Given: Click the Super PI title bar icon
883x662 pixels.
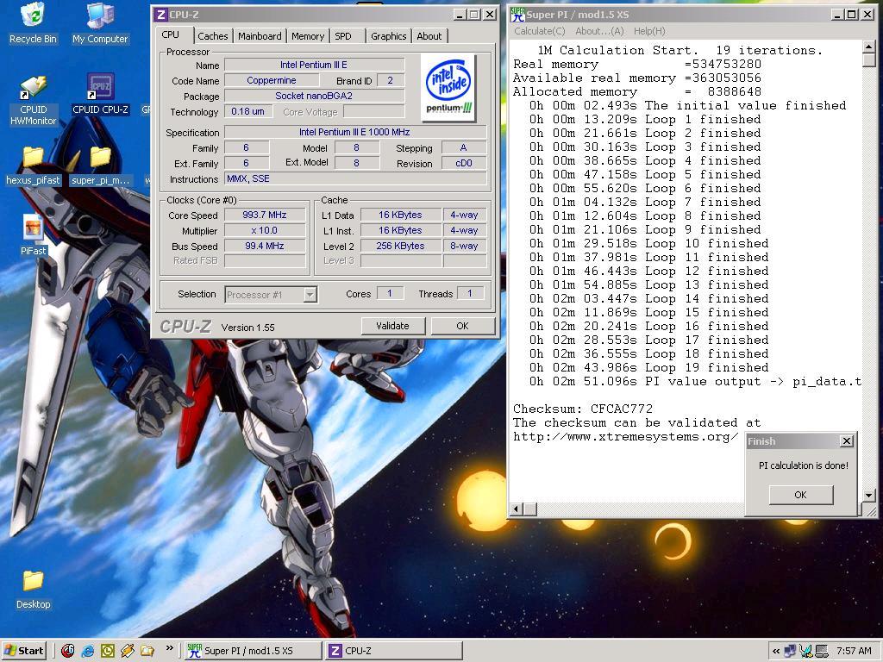Looking at the screenshot, I should [x=517, y=14].
